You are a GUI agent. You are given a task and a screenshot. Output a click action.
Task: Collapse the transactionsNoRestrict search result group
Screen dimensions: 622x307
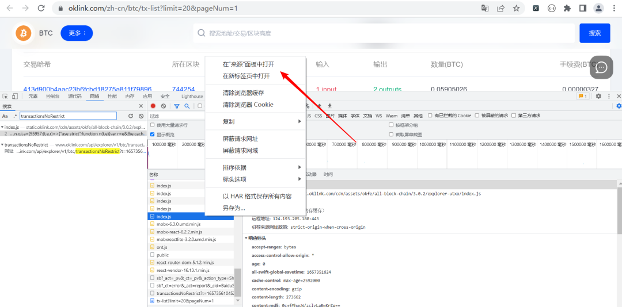point(2,145)
